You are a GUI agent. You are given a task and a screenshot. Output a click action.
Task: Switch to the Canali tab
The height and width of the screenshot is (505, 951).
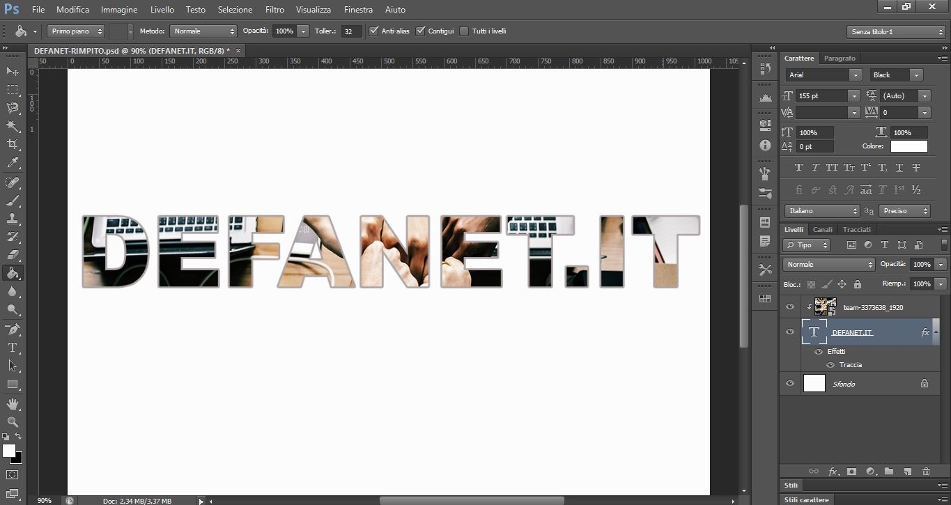click(823, 229)
